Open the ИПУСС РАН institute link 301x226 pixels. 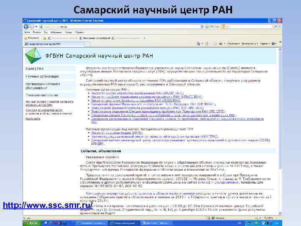[146, 97]
